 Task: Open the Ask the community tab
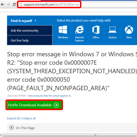tap(30, 30)
